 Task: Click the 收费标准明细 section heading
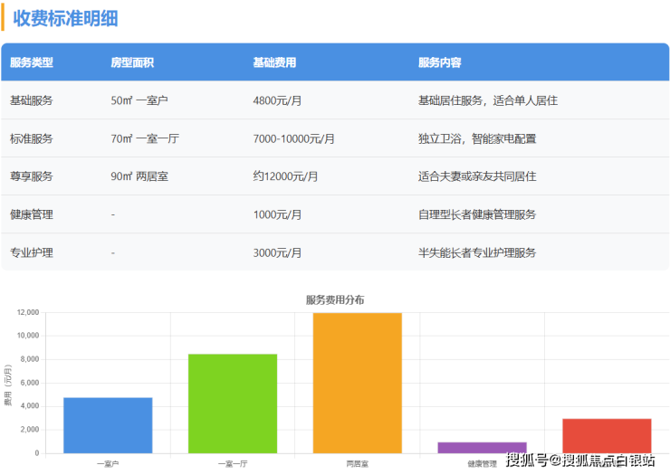(x=65, y=18)
